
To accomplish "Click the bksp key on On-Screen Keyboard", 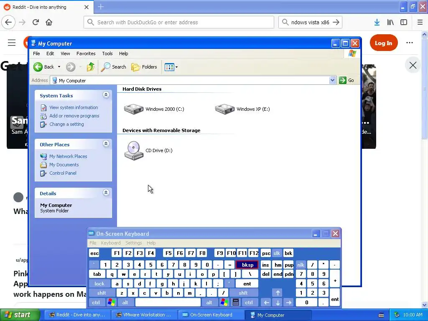I will [x=247, y=265].
